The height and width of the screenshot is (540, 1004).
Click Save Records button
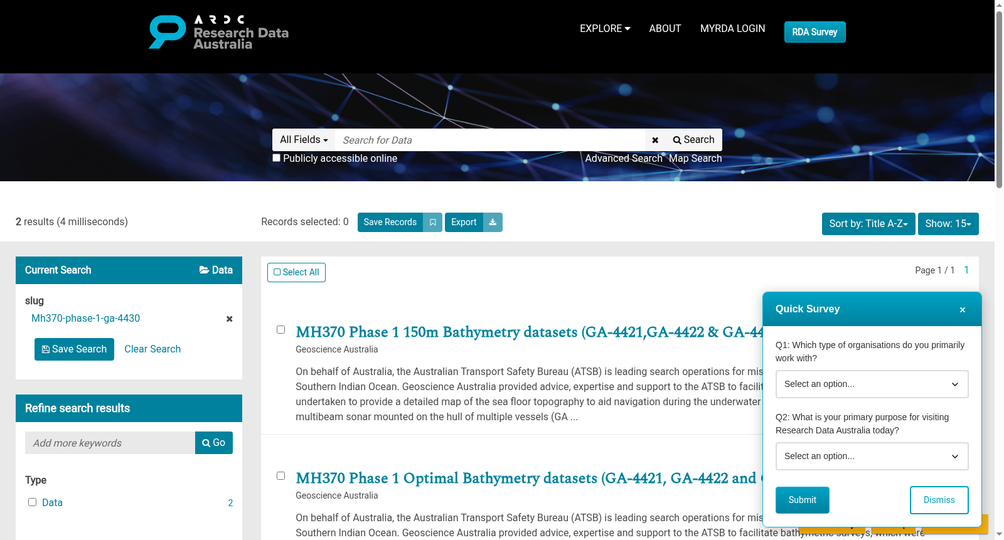point(390,222)
